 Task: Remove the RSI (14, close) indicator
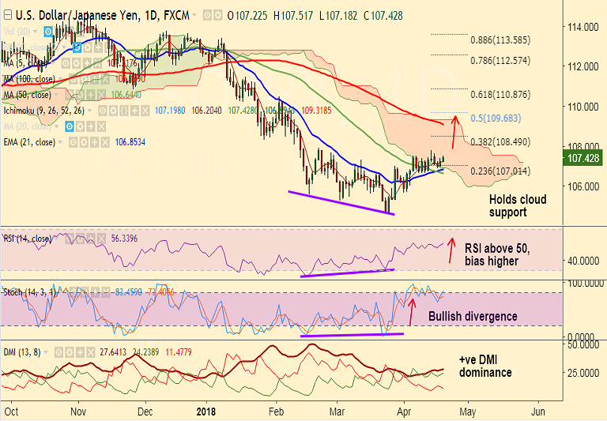tap(101, 239)
